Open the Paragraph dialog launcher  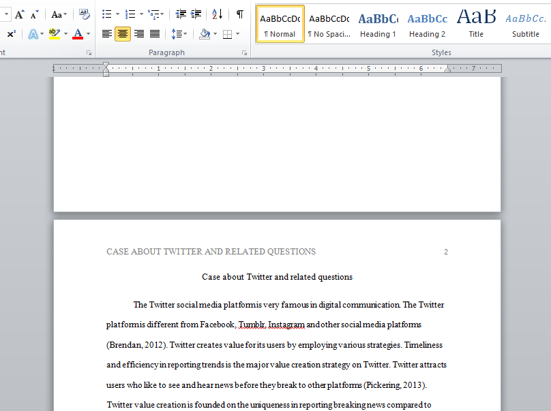click(x=244, y=53)
